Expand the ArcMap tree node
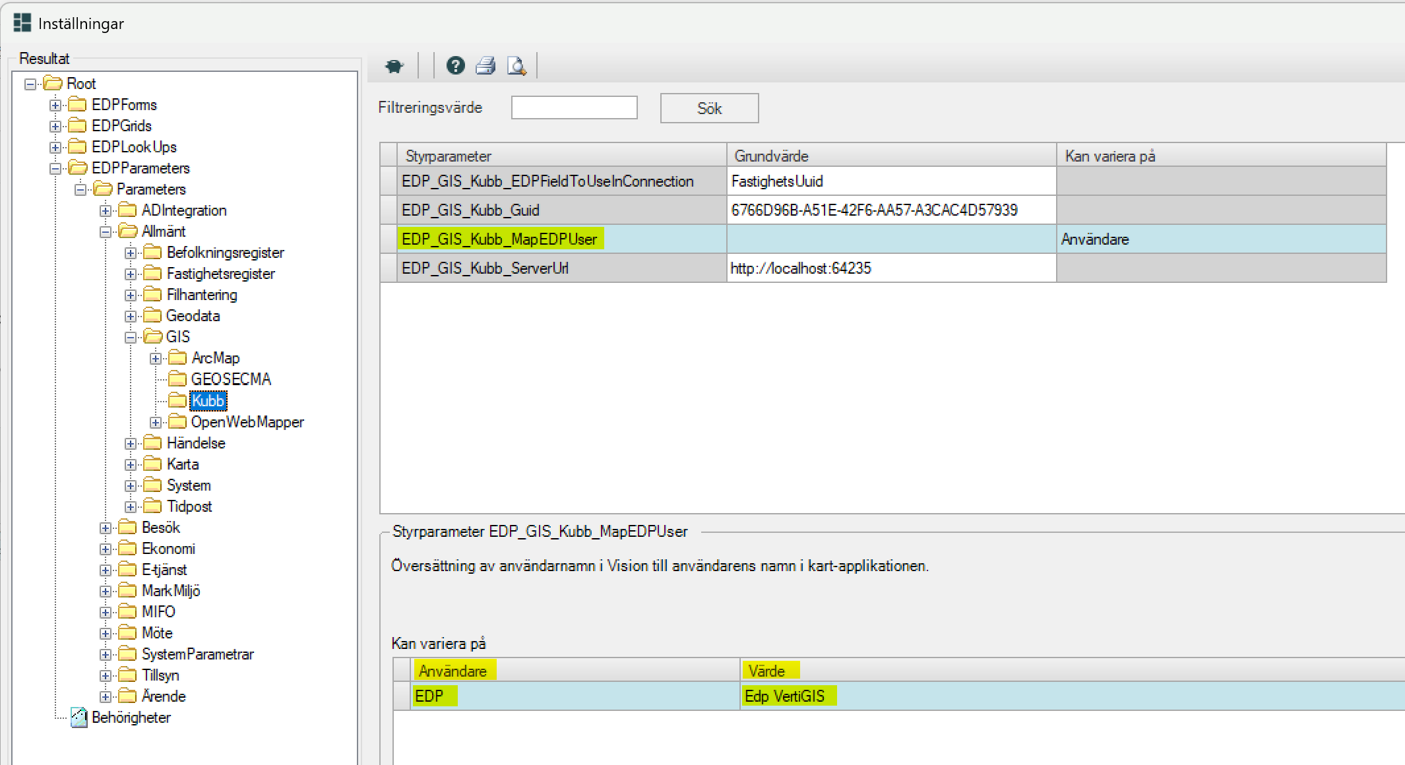This screenshot has height=765, width=1405. 156,359
